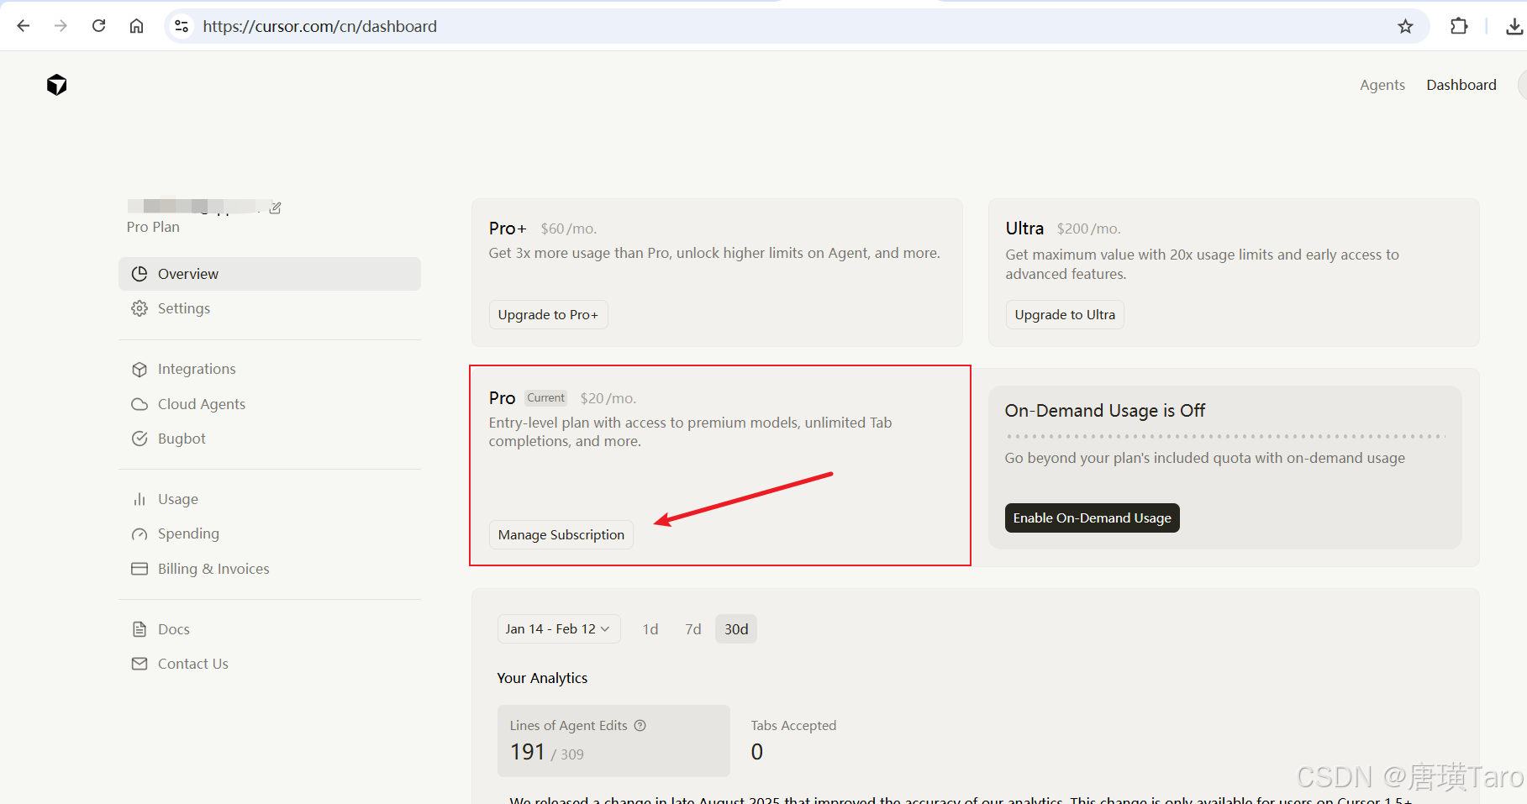
Task: Click the edit pencil icon beside account name
Action: (x=275, y=208)
